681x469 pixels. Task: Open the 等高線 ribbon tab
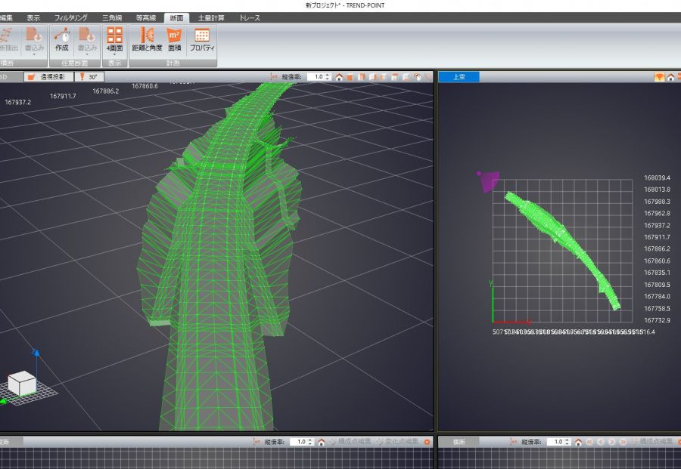(147, 17)
